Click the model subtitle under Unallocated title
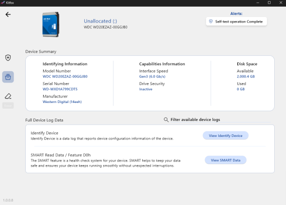 click(106, 27)
